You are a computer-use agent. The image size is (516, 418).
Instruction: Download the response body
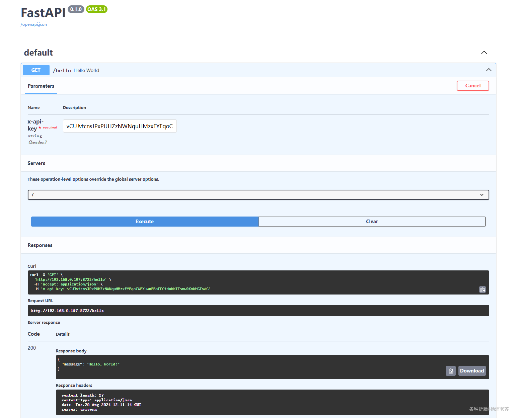point(472,371)
